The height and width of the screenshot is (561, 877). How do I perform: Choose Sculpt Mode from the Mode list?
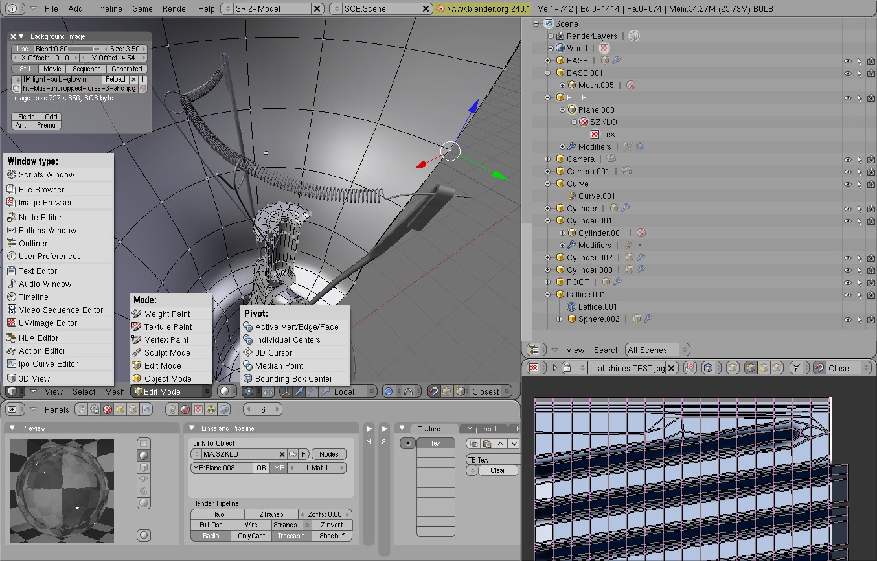click(166, 353)
